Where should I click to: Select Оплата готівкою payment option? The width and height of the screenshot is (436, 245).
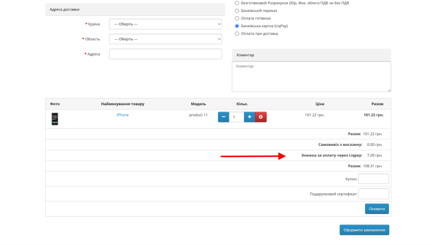[x=237, y=19]
